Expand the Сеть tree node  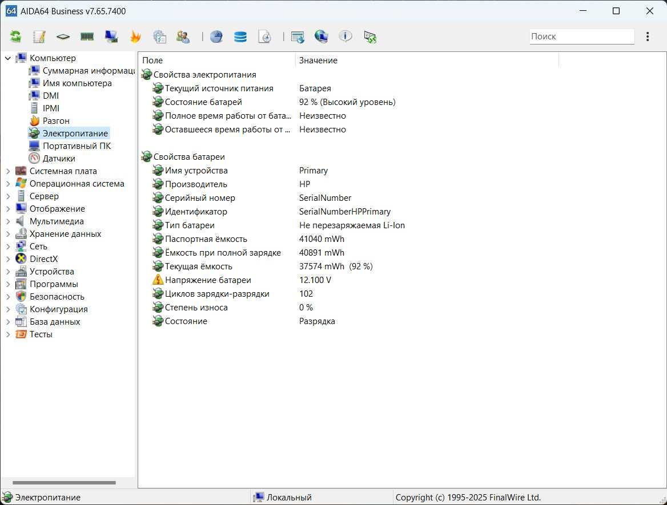point(7,246)
